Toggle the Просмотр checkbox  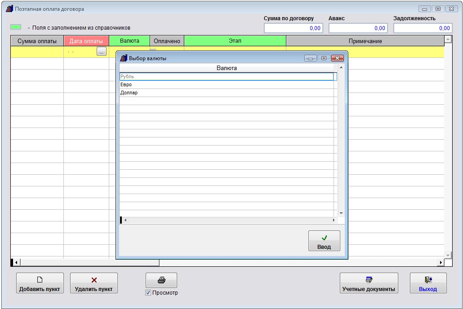pyautogui.click(x=148, y=293)
